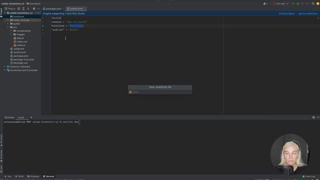Select README.md in project tree

click(19, 63)
